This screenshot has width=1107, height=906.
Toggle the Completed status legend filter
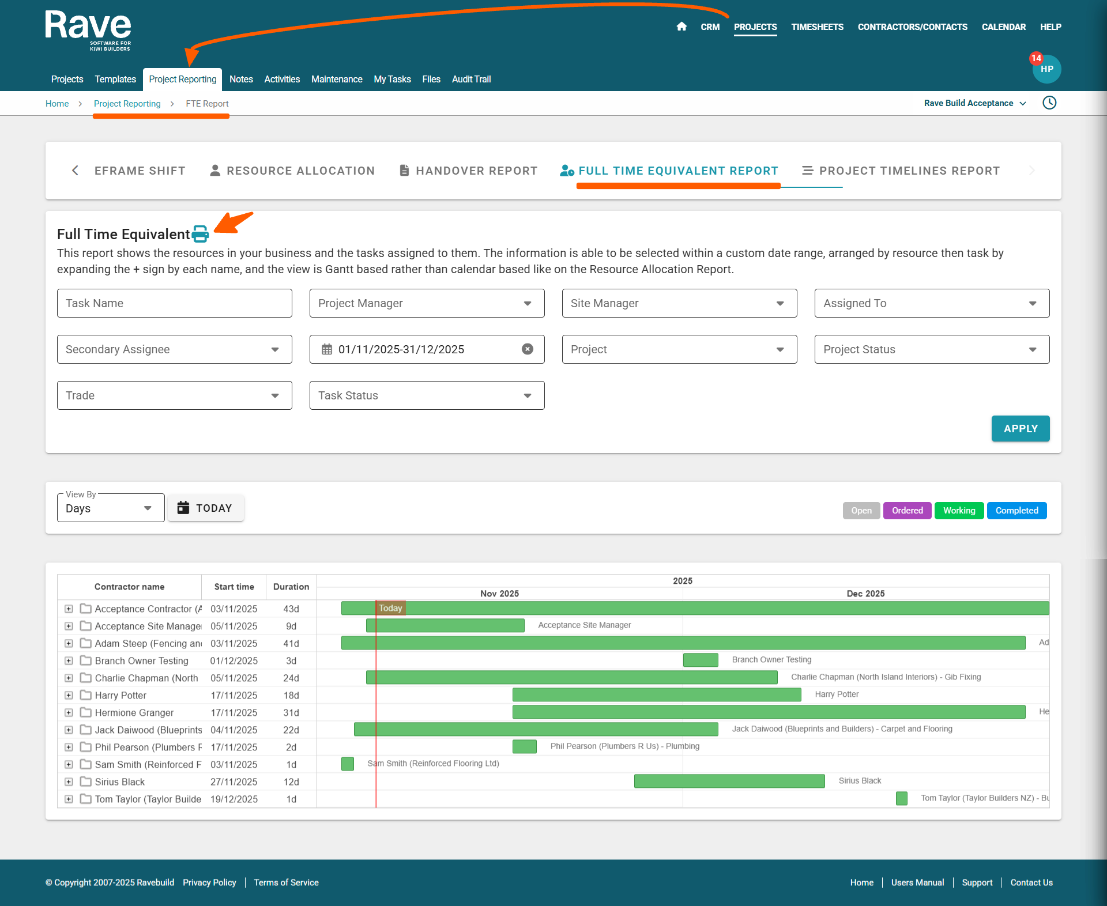(1016, 511)
